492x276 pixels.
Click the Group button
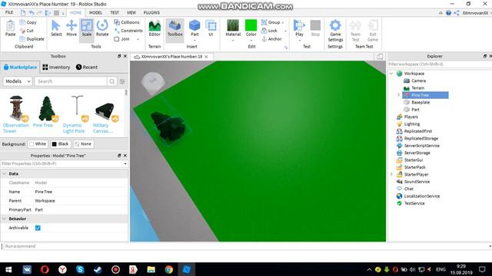271,22
